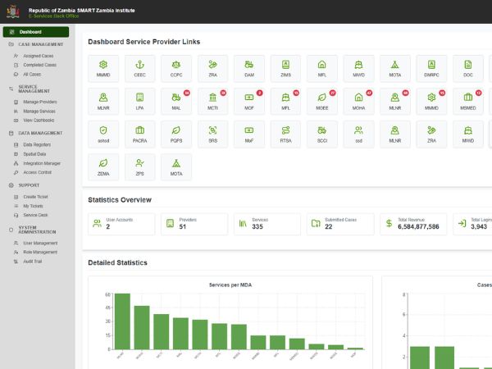Open the CEEC anchor provider tile
The width and height of the screenshot is (492, 369).
pos(139,69)
